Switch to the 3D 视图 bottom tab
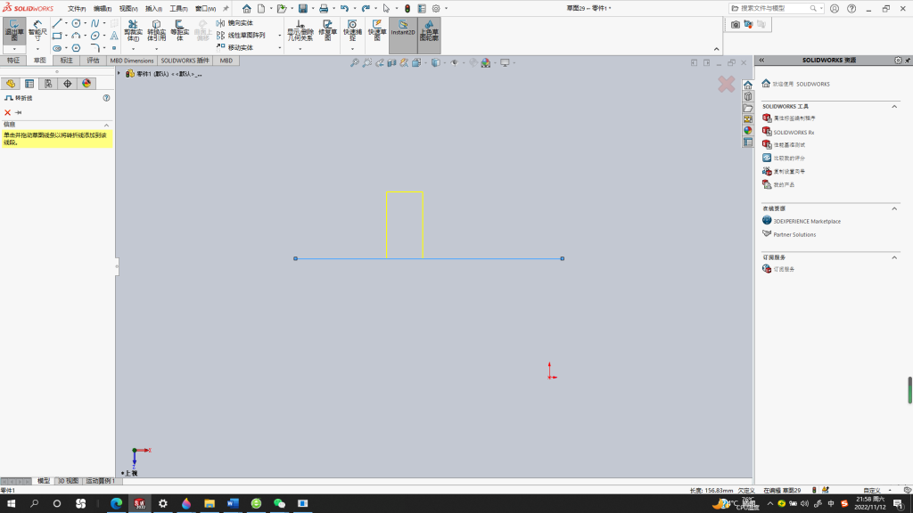The height and width of the screenshot is (513, 913). pos(68,481)
